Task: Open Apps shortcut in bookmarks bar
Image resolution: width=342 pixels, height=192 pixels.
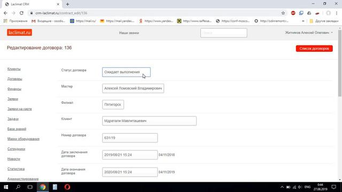Action: click(x=15, y=21)
